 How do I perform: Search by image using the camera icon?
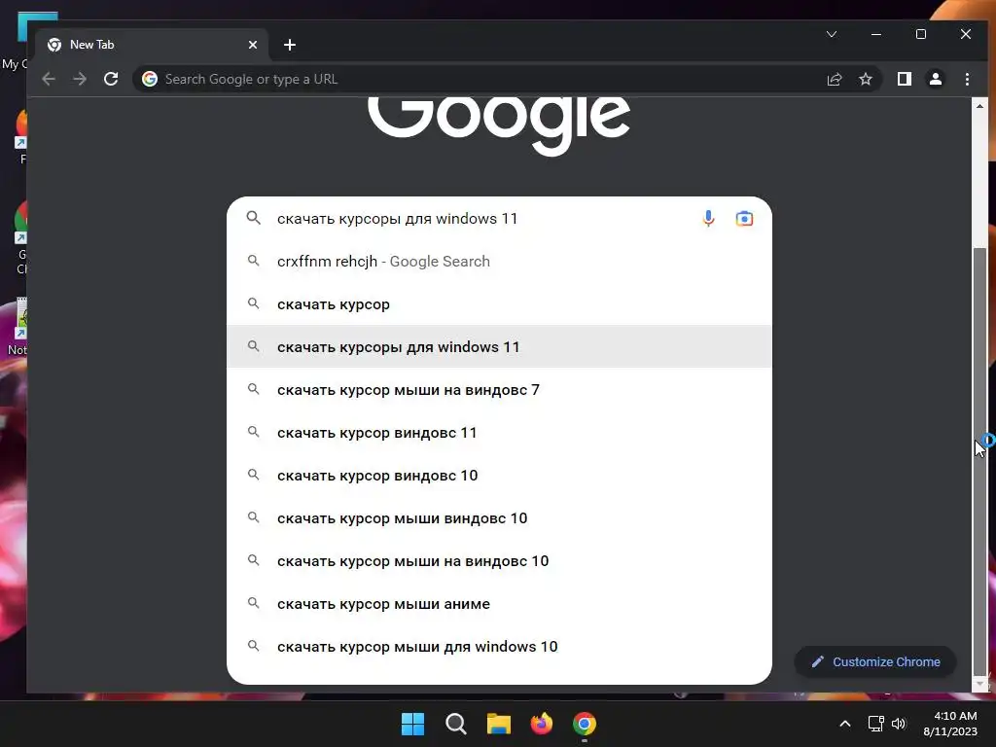(744, 219)
